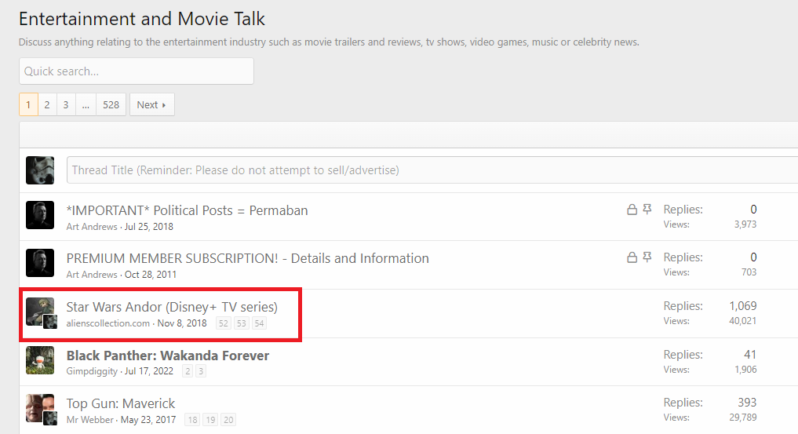Go to page 3 of the forum
The height and width of the screenshot is (434, 798).
[66, 105]
